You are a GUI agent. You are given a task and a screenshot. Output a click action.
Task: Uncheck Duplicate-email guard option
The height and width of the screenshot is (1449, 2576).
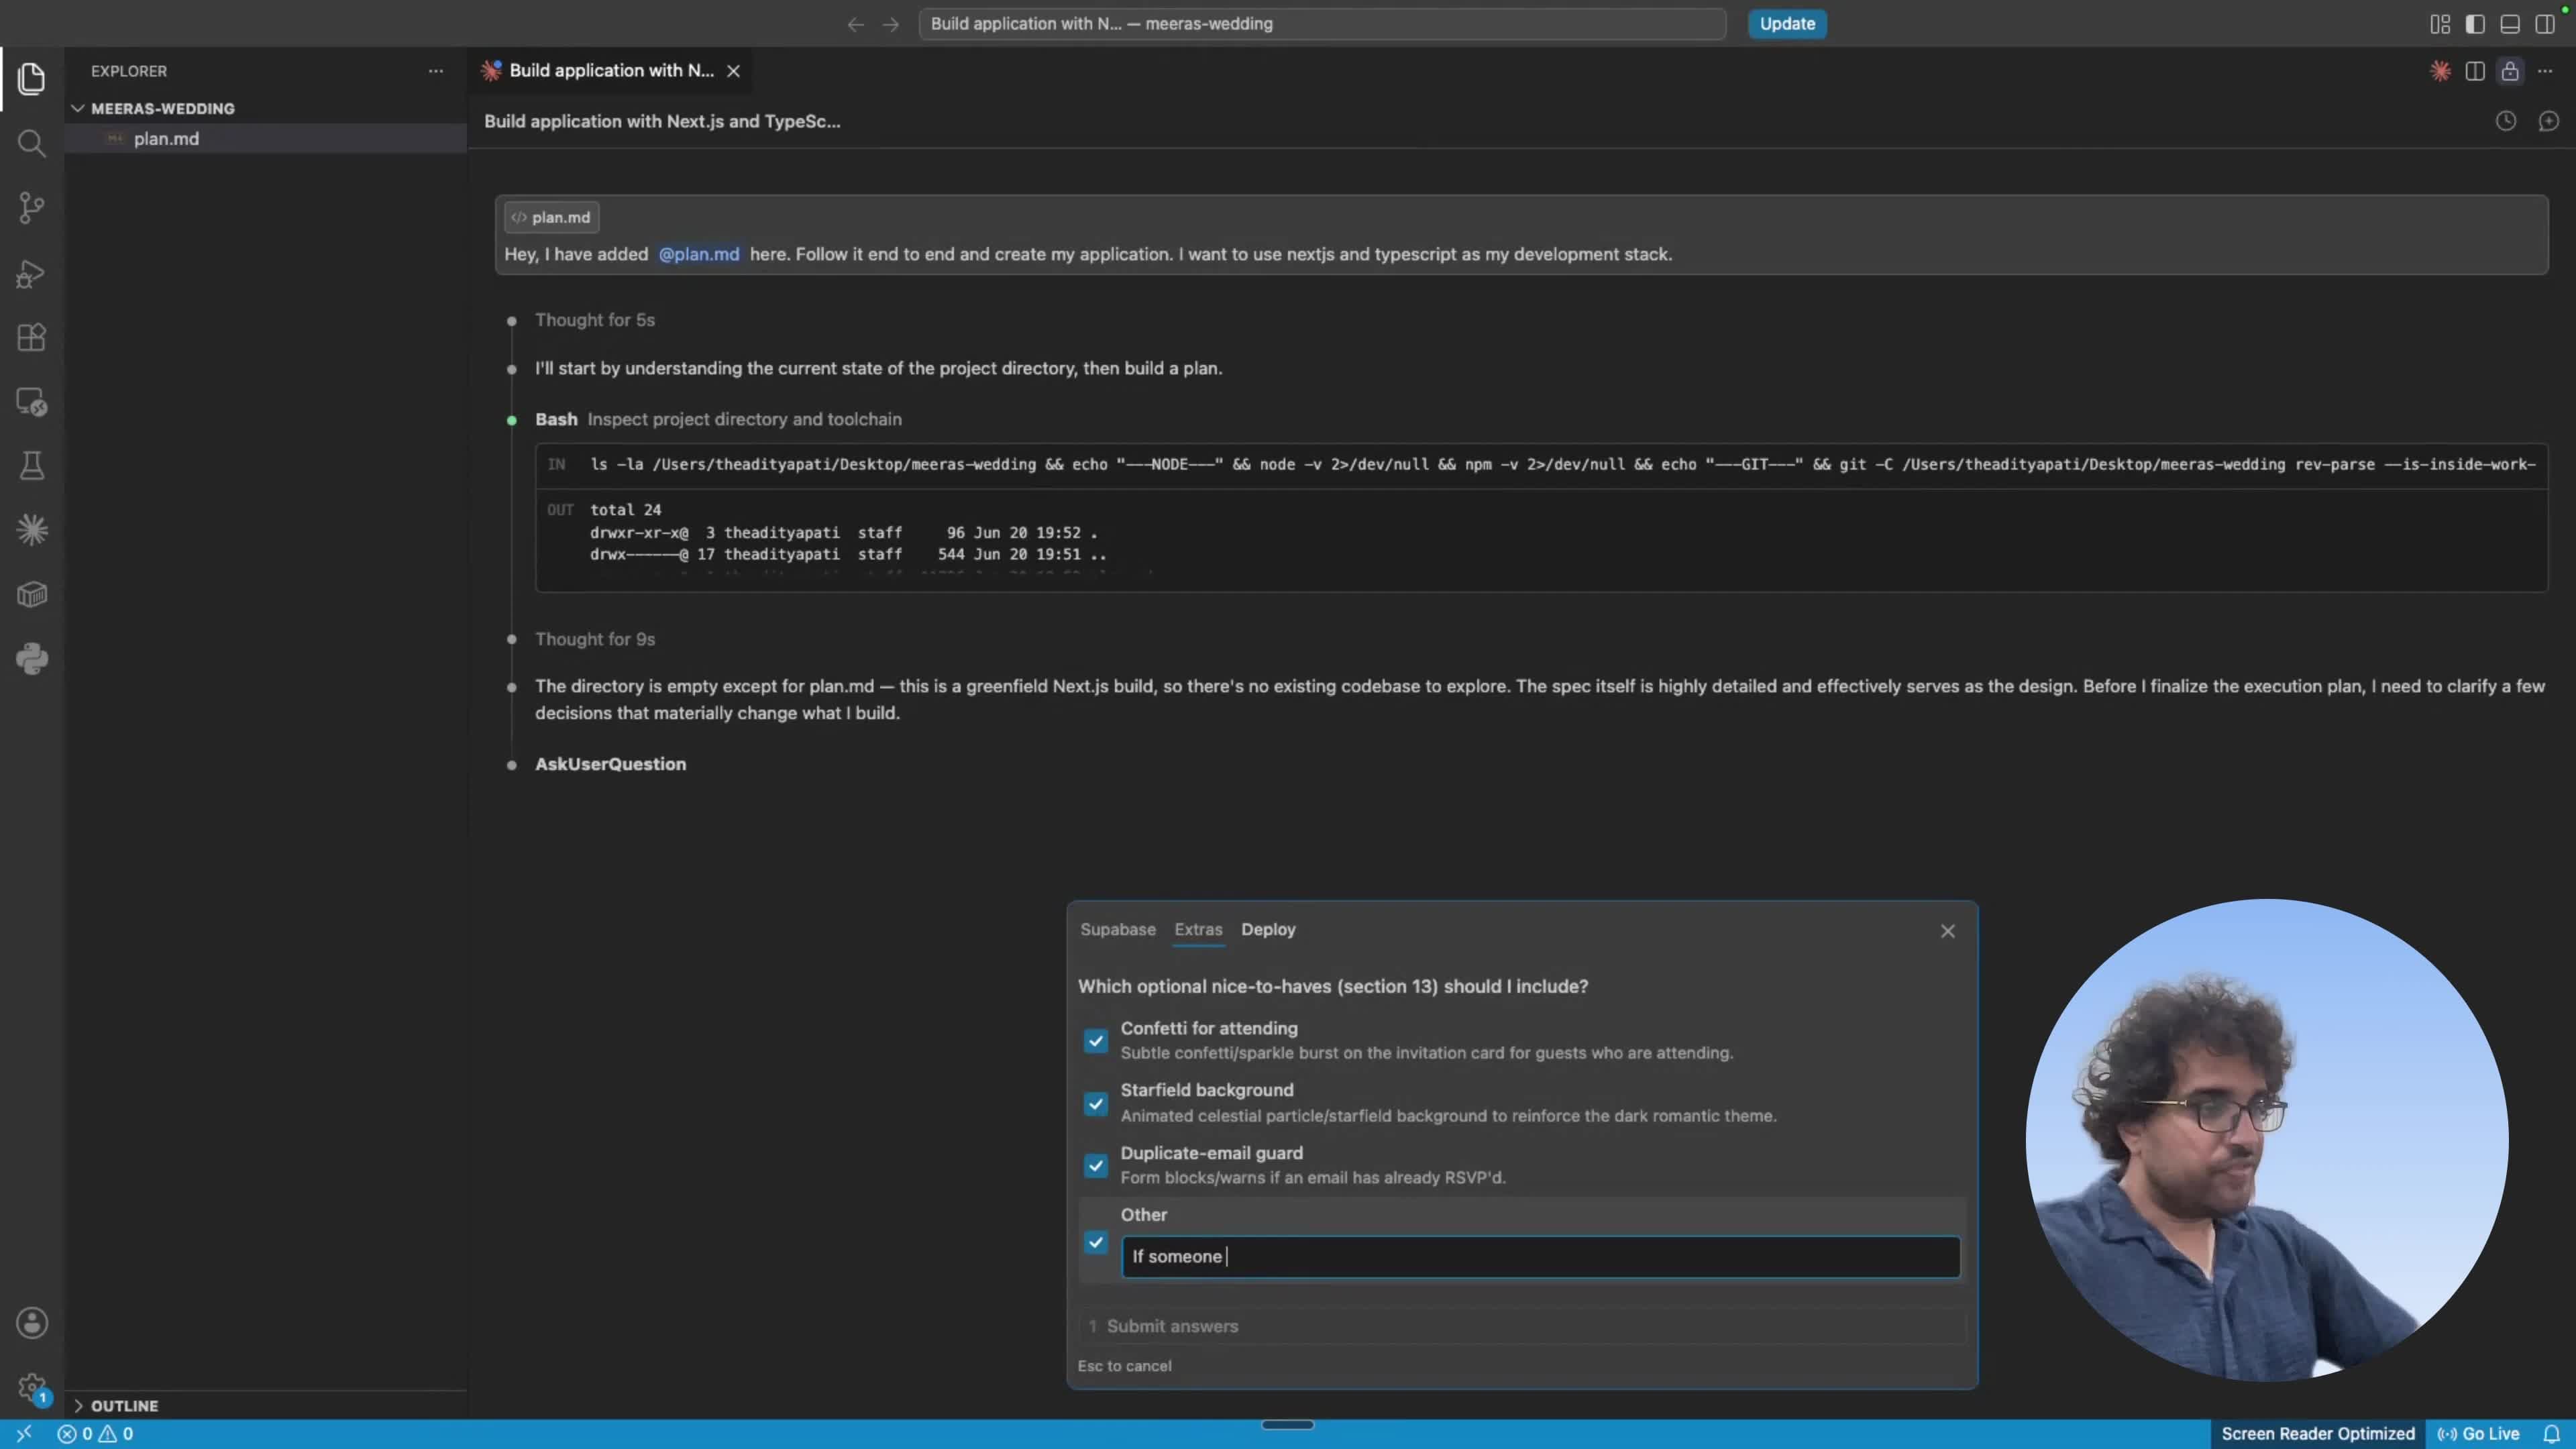[1096, 1166]
